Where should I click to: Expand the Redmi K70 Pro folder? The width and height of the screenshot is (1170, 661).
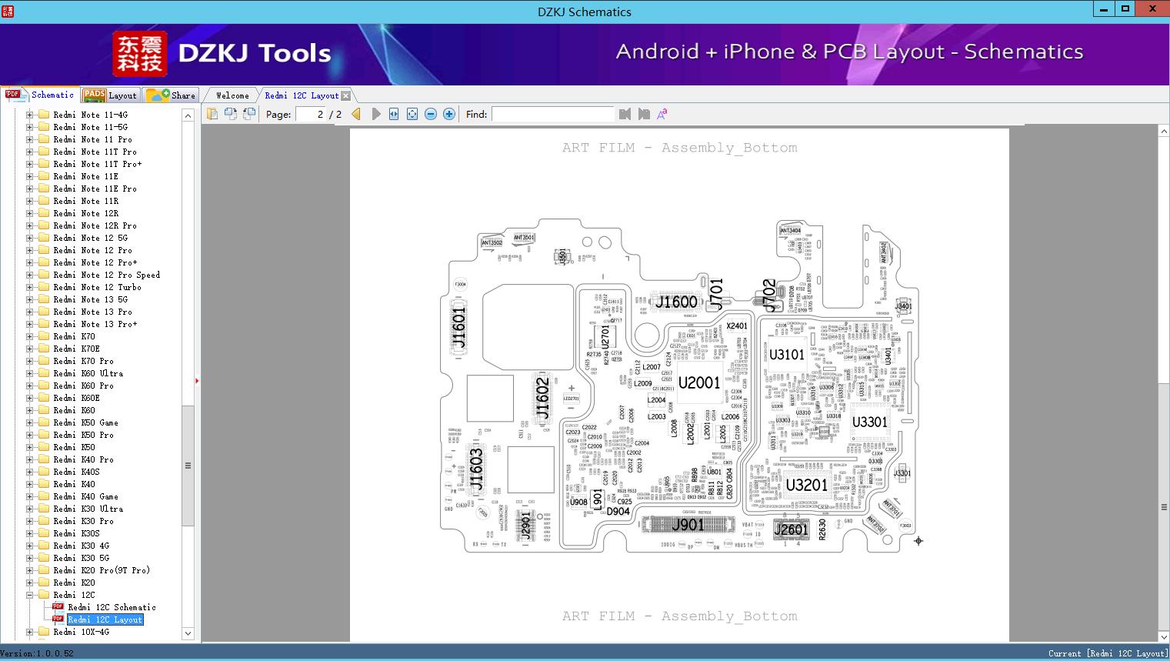tap(30, 361)
